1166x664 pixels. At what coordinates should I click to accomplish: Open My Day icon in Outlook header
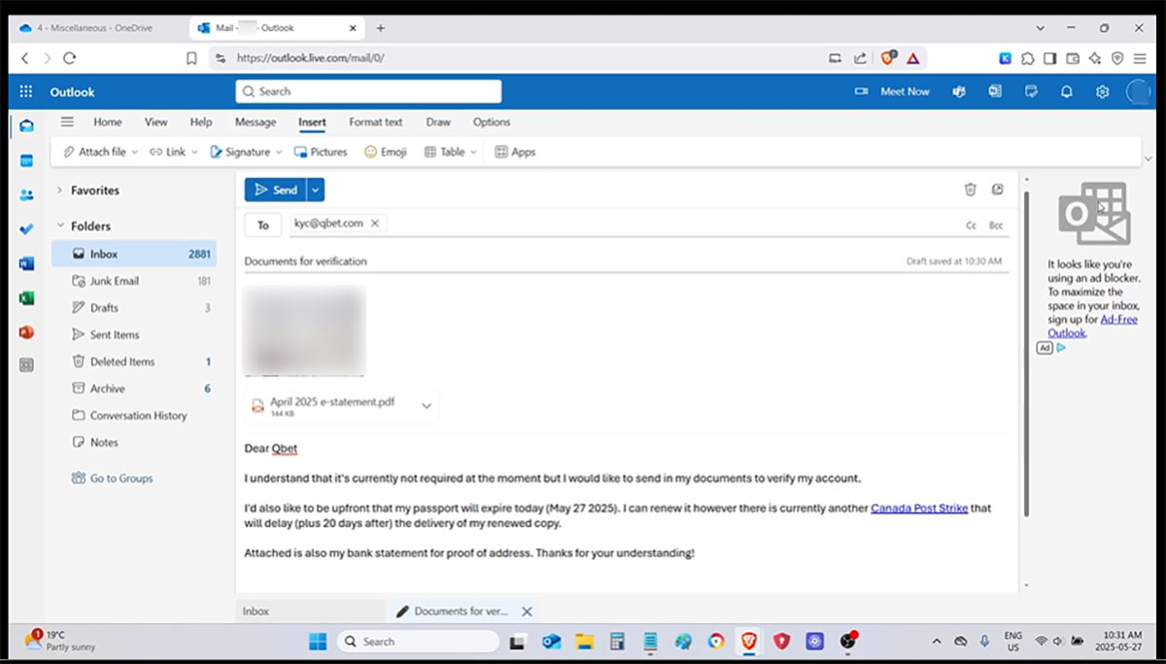click(x=1031, y=91)
